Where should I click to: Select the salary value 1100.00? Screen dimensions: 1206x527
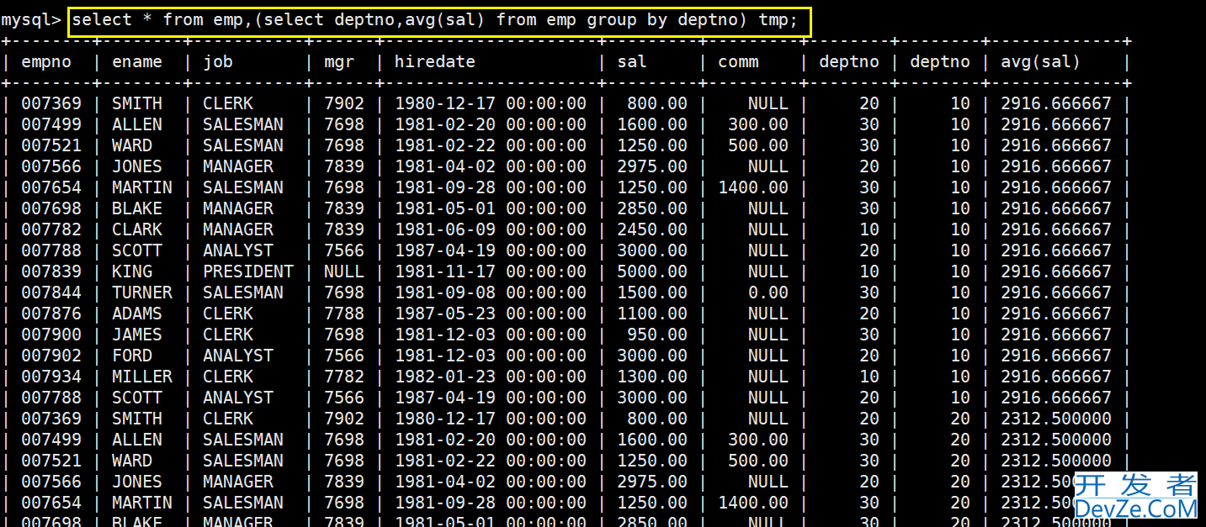[652, 314]
